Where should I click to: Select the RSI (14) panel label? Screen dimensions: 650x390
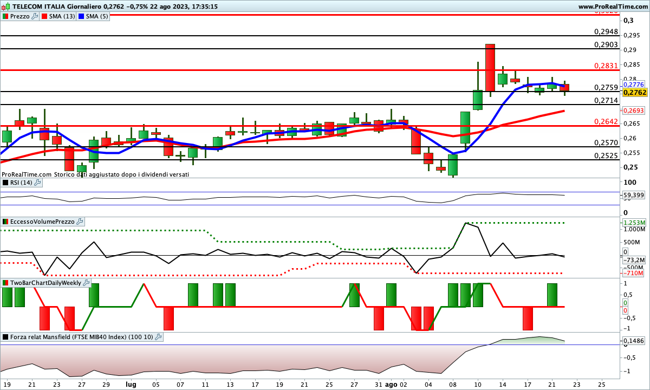tap(21, 183)
